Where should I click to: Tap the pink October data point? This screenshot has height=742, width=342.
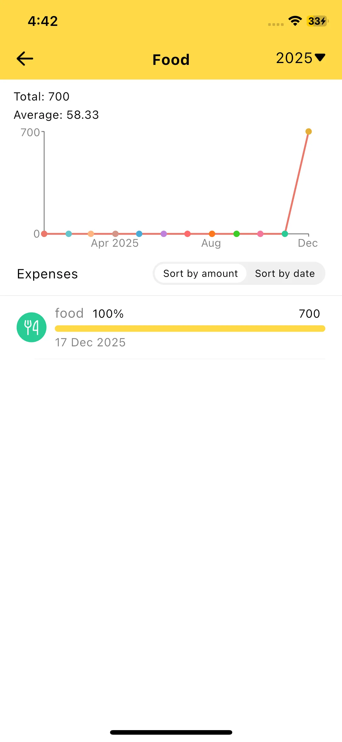coord(260,234)
